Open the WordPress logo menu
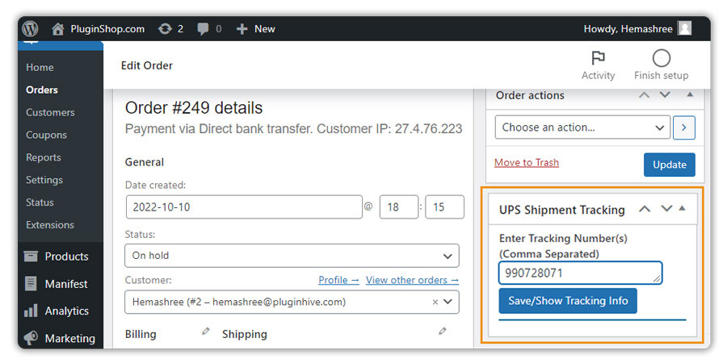Viewport: 727px width, 363px height. coord(30,29)
